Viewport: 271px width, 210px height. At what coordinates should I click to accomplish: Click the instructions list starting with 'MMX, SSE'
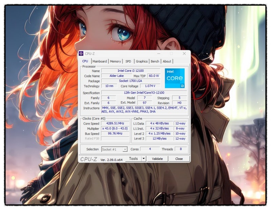tap(144, 110)
